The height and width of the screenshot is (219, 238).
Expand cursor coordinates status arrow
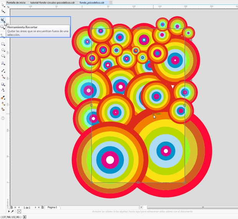(25, 217)
